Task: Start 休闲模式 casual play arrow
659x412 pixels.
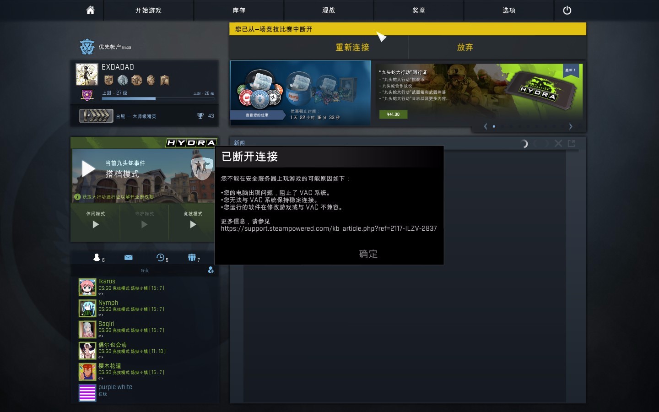Action: click(x=96, y=224)
